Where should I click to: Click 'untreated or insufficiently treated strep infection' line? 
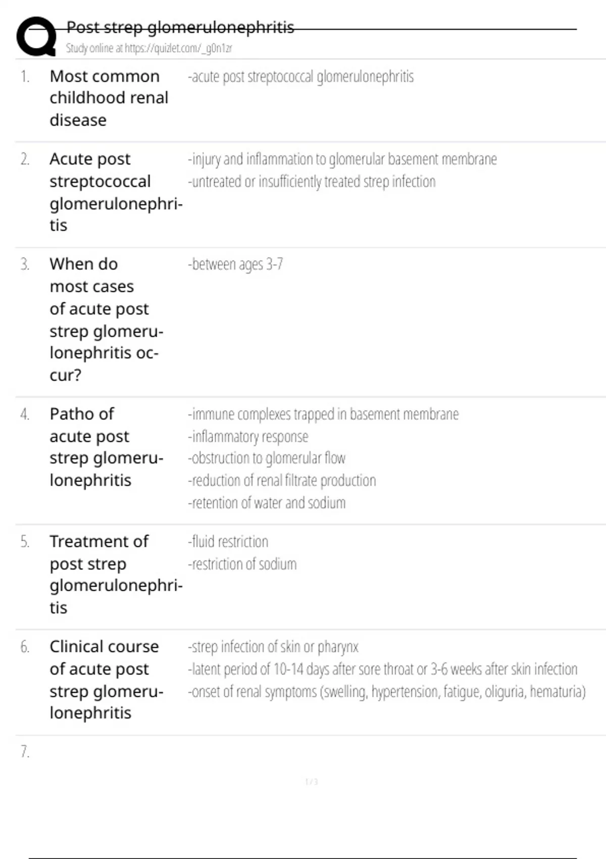click(x=312, y=181)
